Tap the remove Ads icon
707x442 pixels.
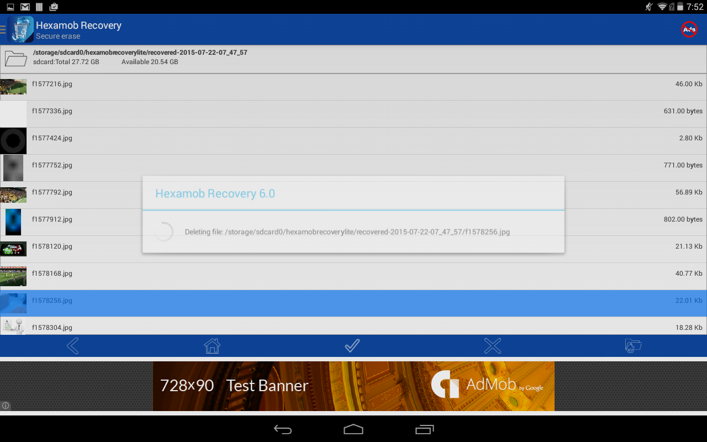point(689,29)
